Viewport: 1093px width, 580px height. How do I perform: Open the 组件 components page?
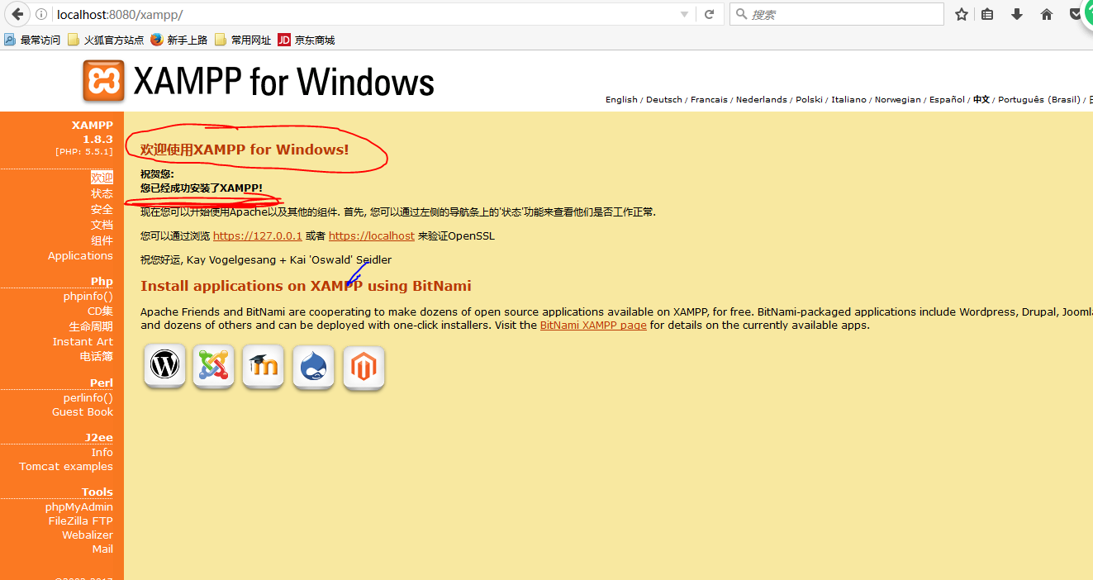(x=102, y=240)
